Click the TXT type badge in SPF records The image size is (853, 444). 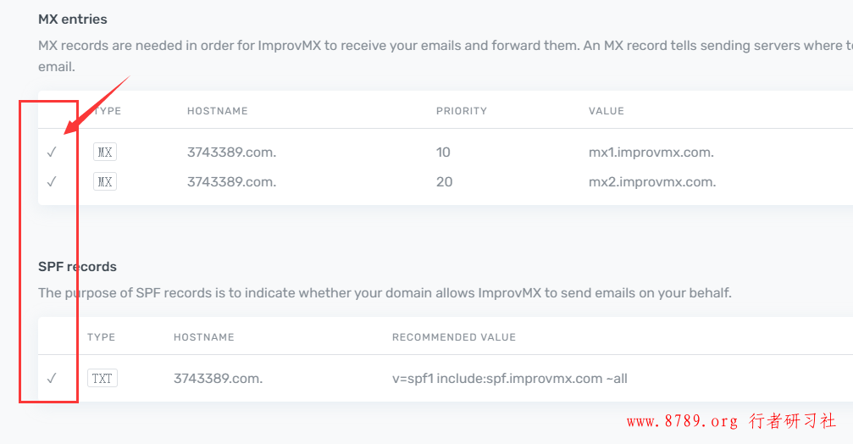tap(102, 378)
